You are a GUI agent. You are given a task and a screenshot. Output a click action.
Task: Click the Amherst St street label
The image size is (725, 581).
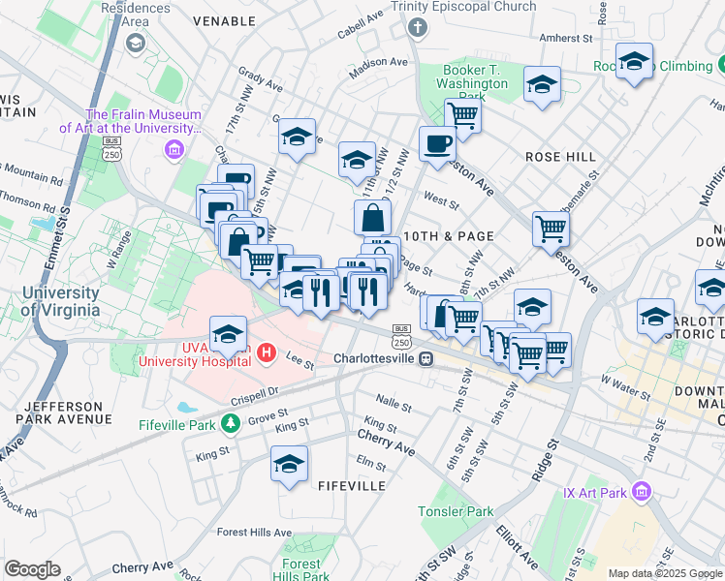[566, 38]
